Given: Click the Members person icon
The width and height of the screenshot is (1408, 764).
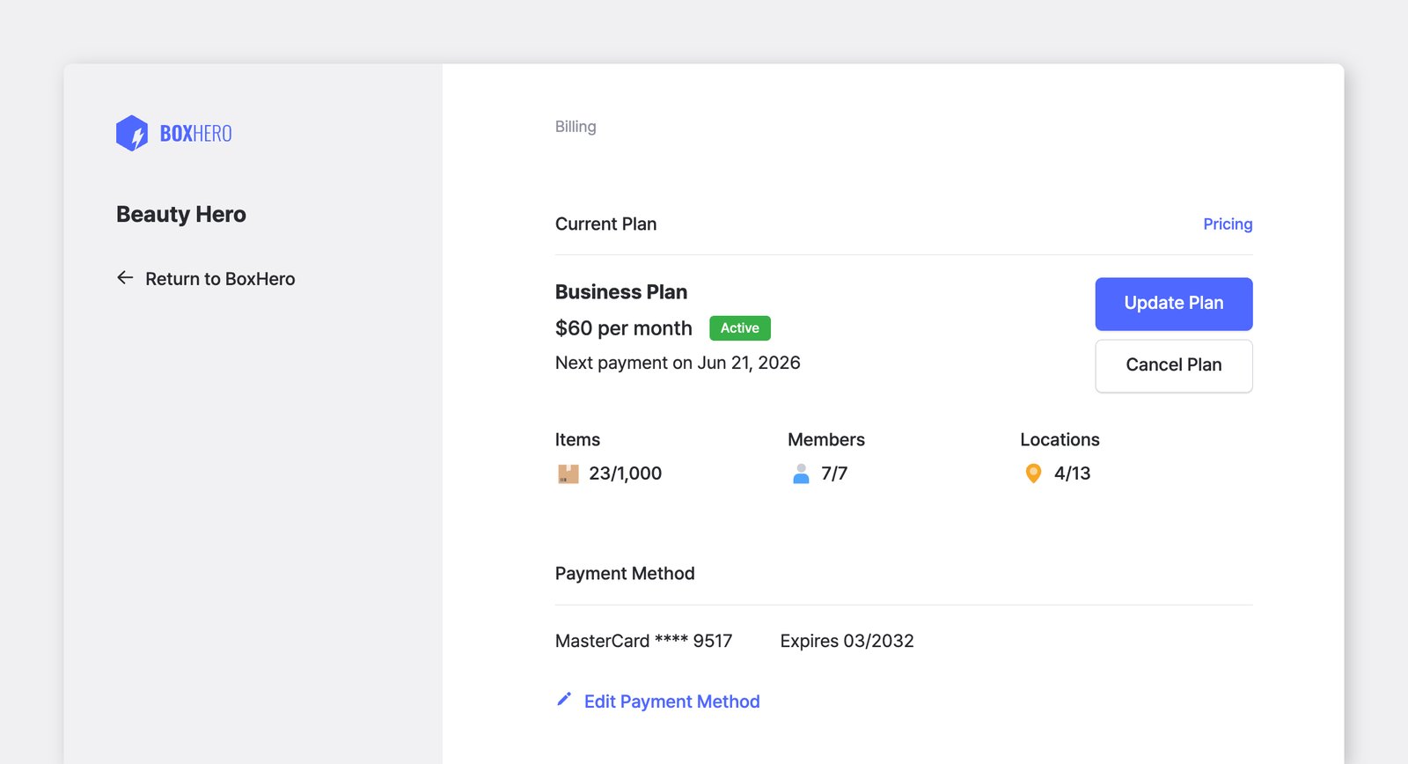Looking at the screenshot, I should (801, 474).
